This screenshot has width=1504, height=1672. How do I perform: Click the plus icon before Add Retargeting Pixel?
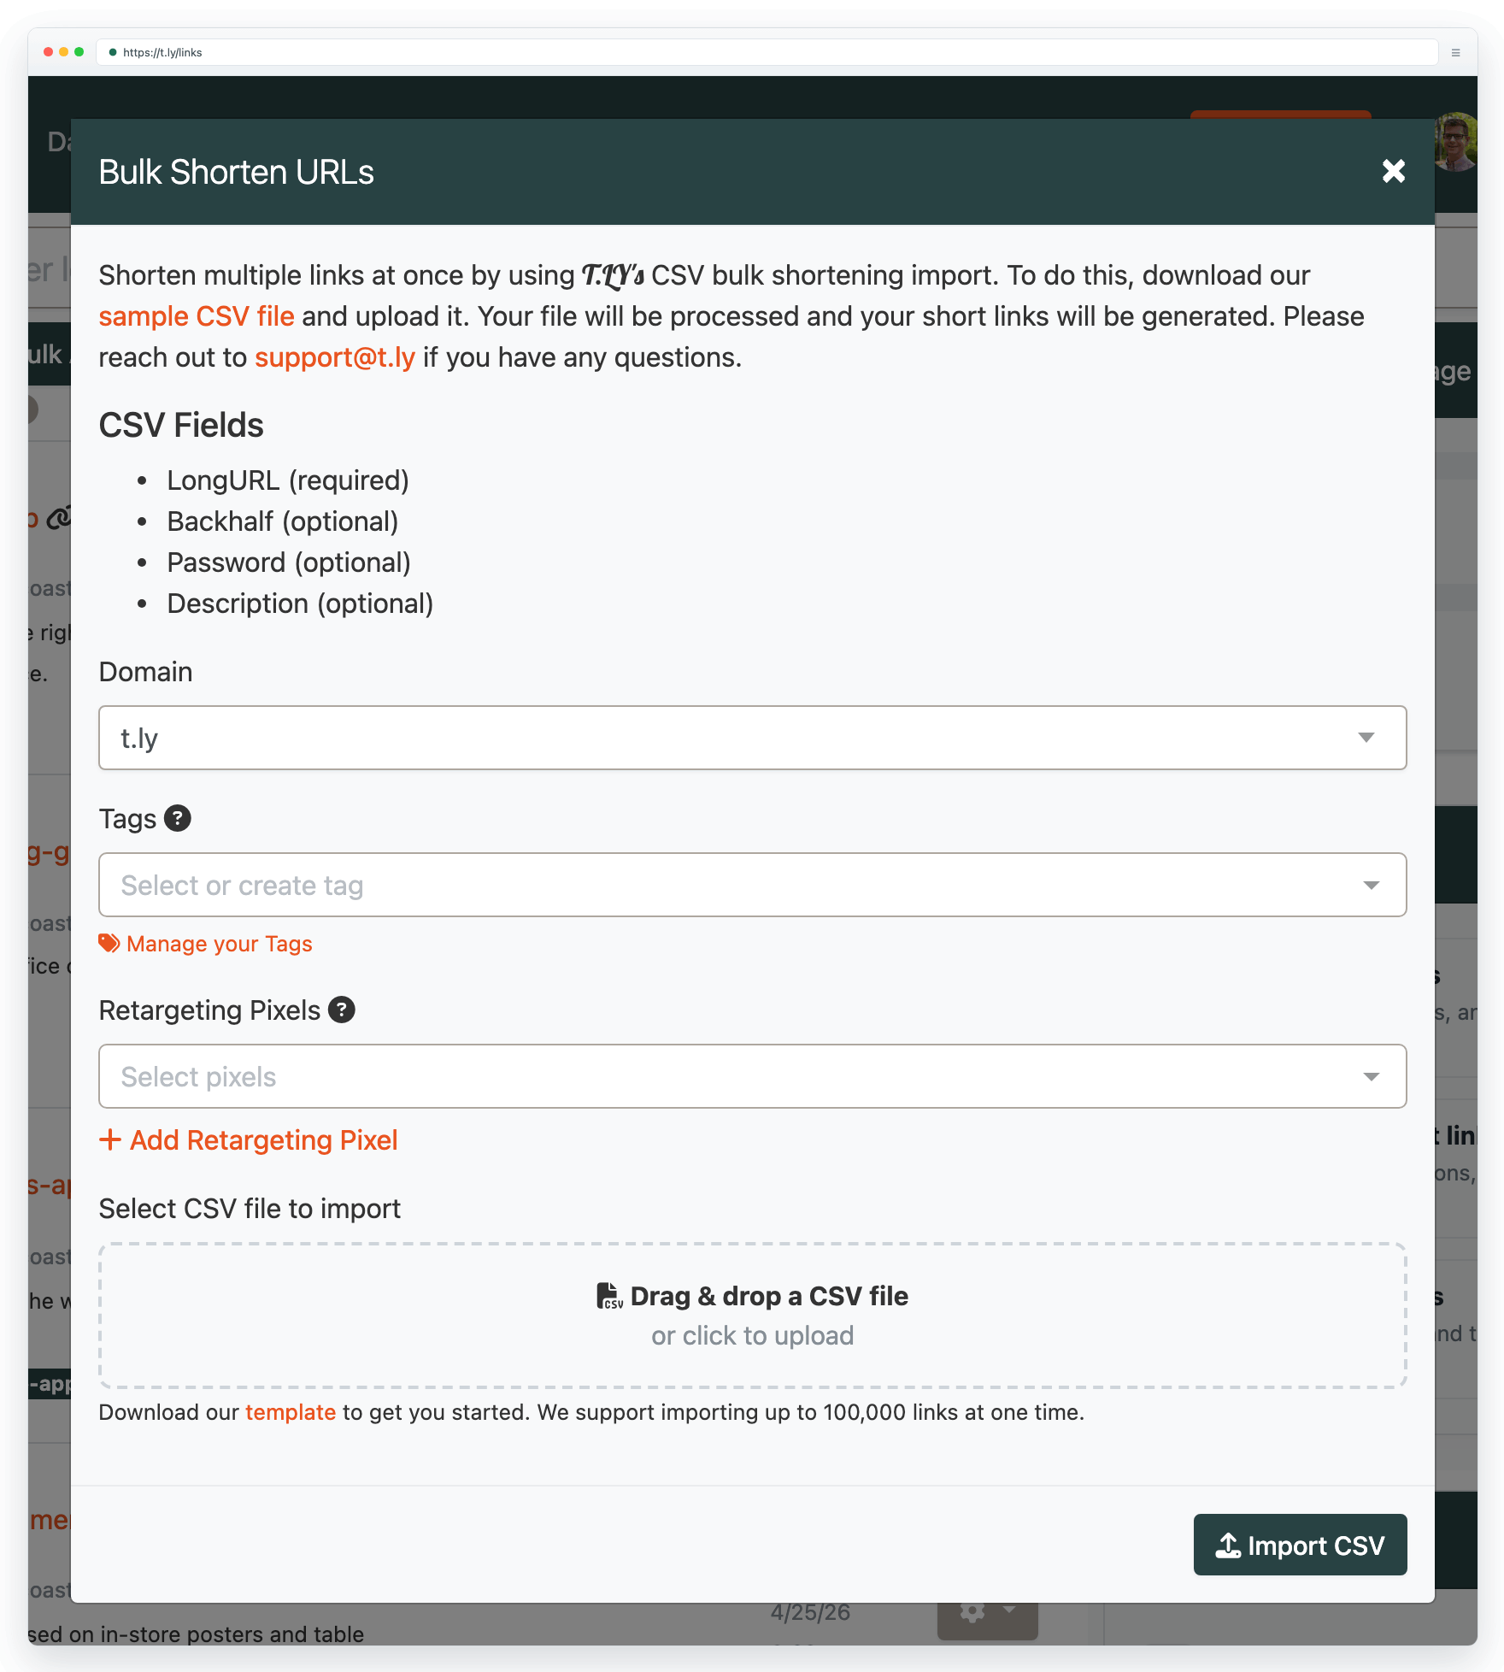pos(110,1139)
